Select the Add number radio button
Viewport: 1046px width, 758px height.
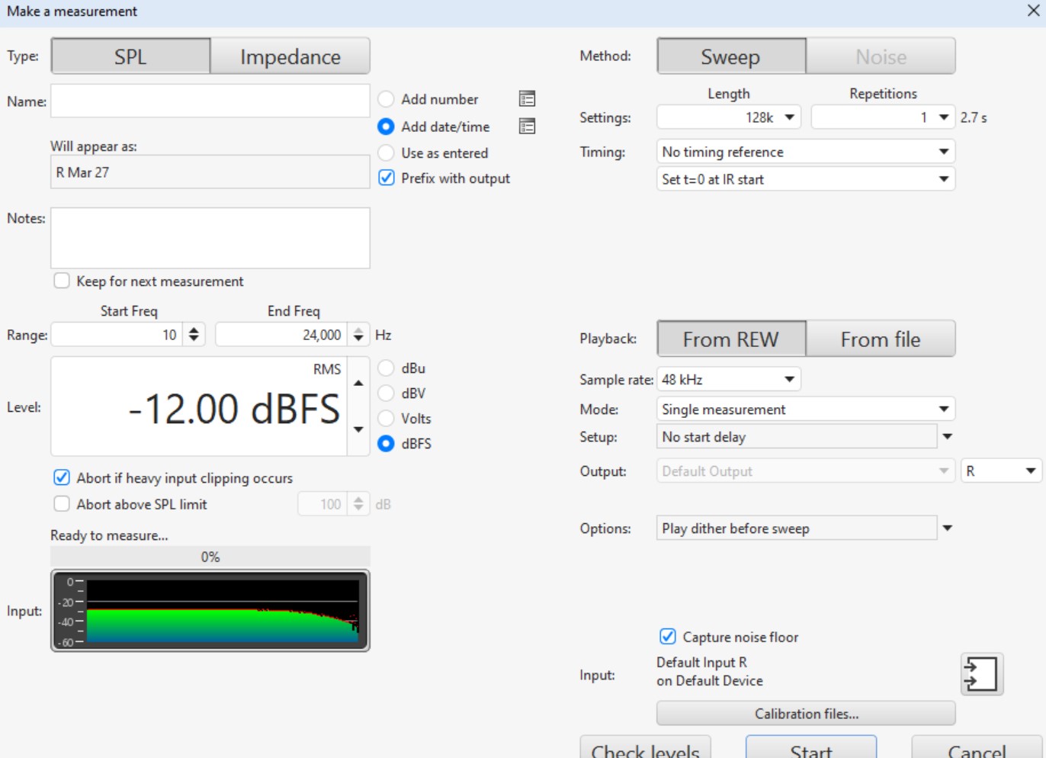[387, 99]
